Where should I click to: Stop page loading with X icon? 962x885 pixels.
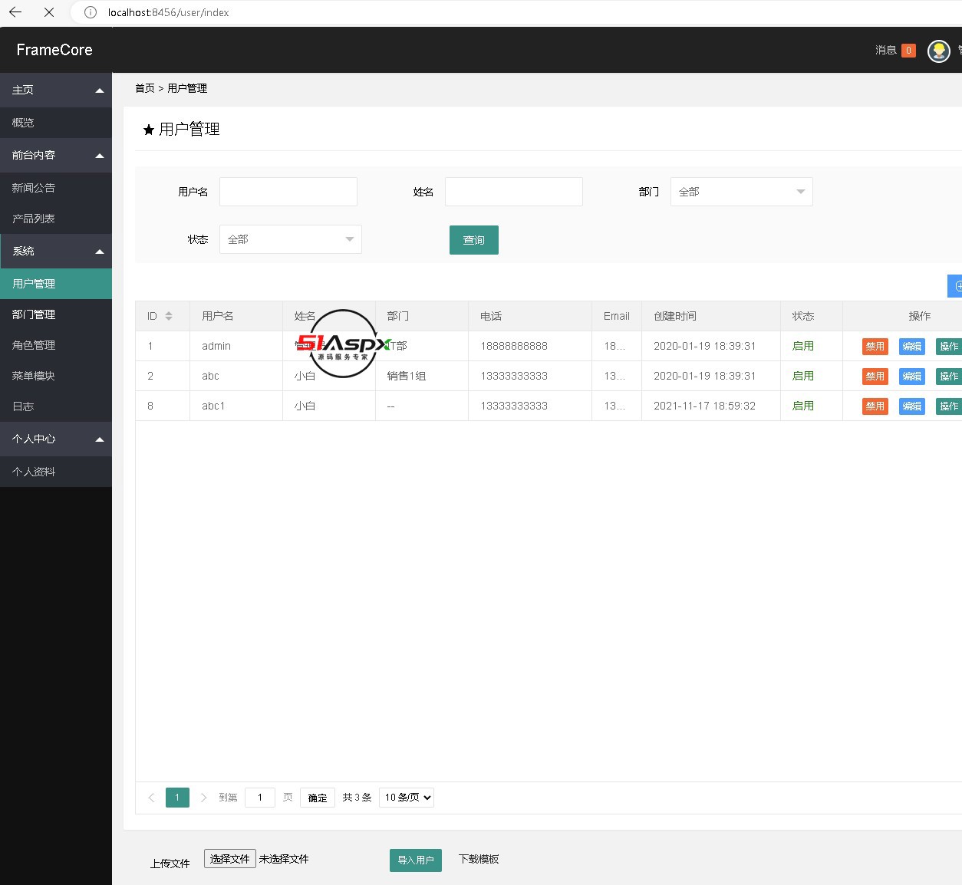[49, 12]
